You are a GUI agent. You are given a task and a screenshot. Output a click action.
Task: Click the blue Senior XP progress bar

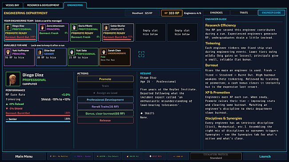(x=38, y=121)
